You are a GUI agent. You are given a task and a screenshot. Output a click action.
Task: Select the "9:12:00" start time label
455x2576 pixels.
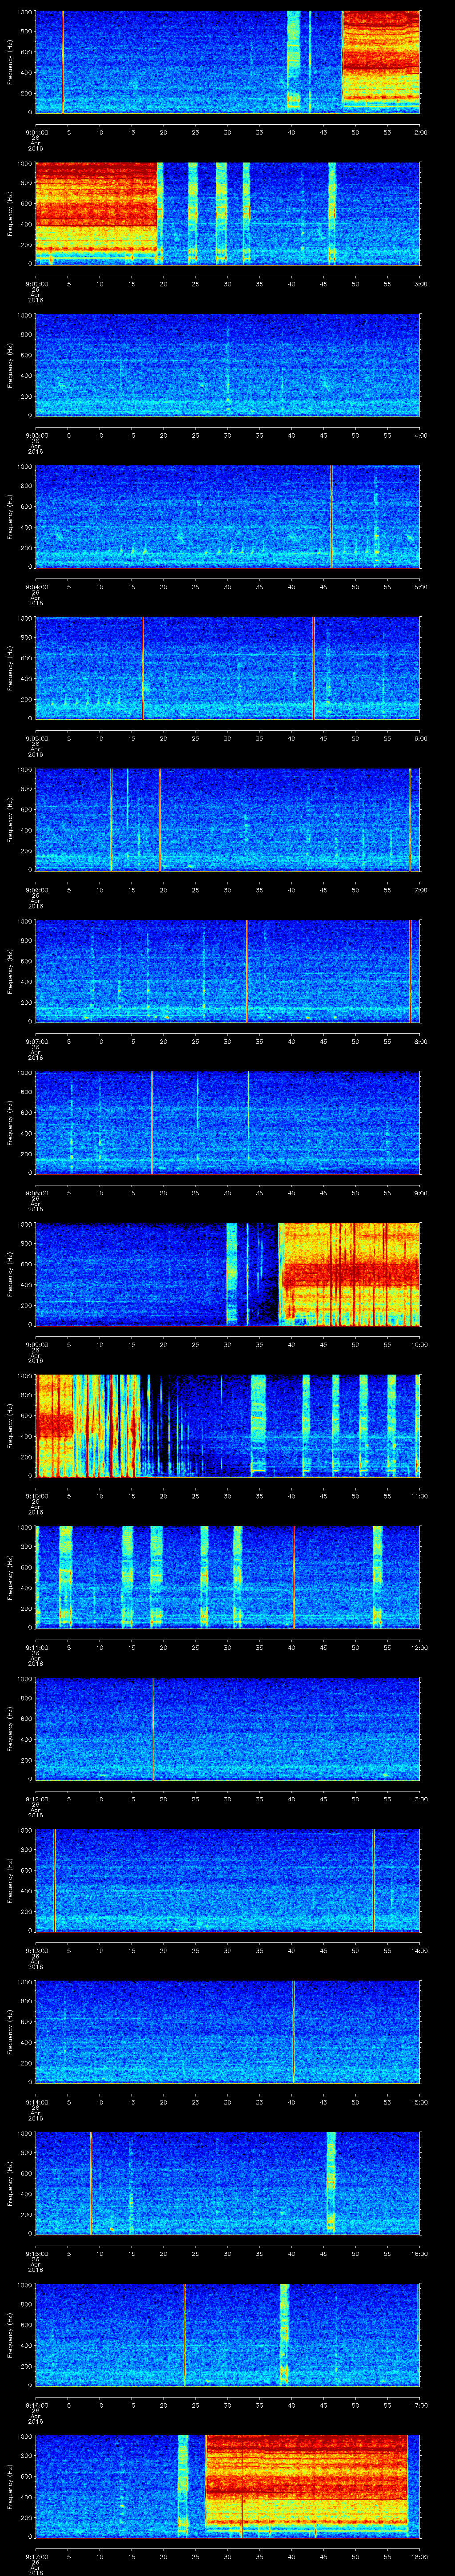click(36, 1799)
